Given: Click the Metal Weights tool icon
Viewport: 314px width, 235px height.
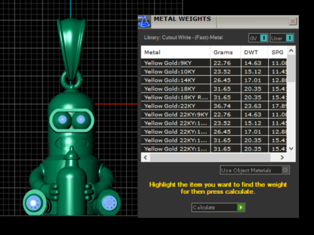Looking at the screenshot, I should (144, 22).
